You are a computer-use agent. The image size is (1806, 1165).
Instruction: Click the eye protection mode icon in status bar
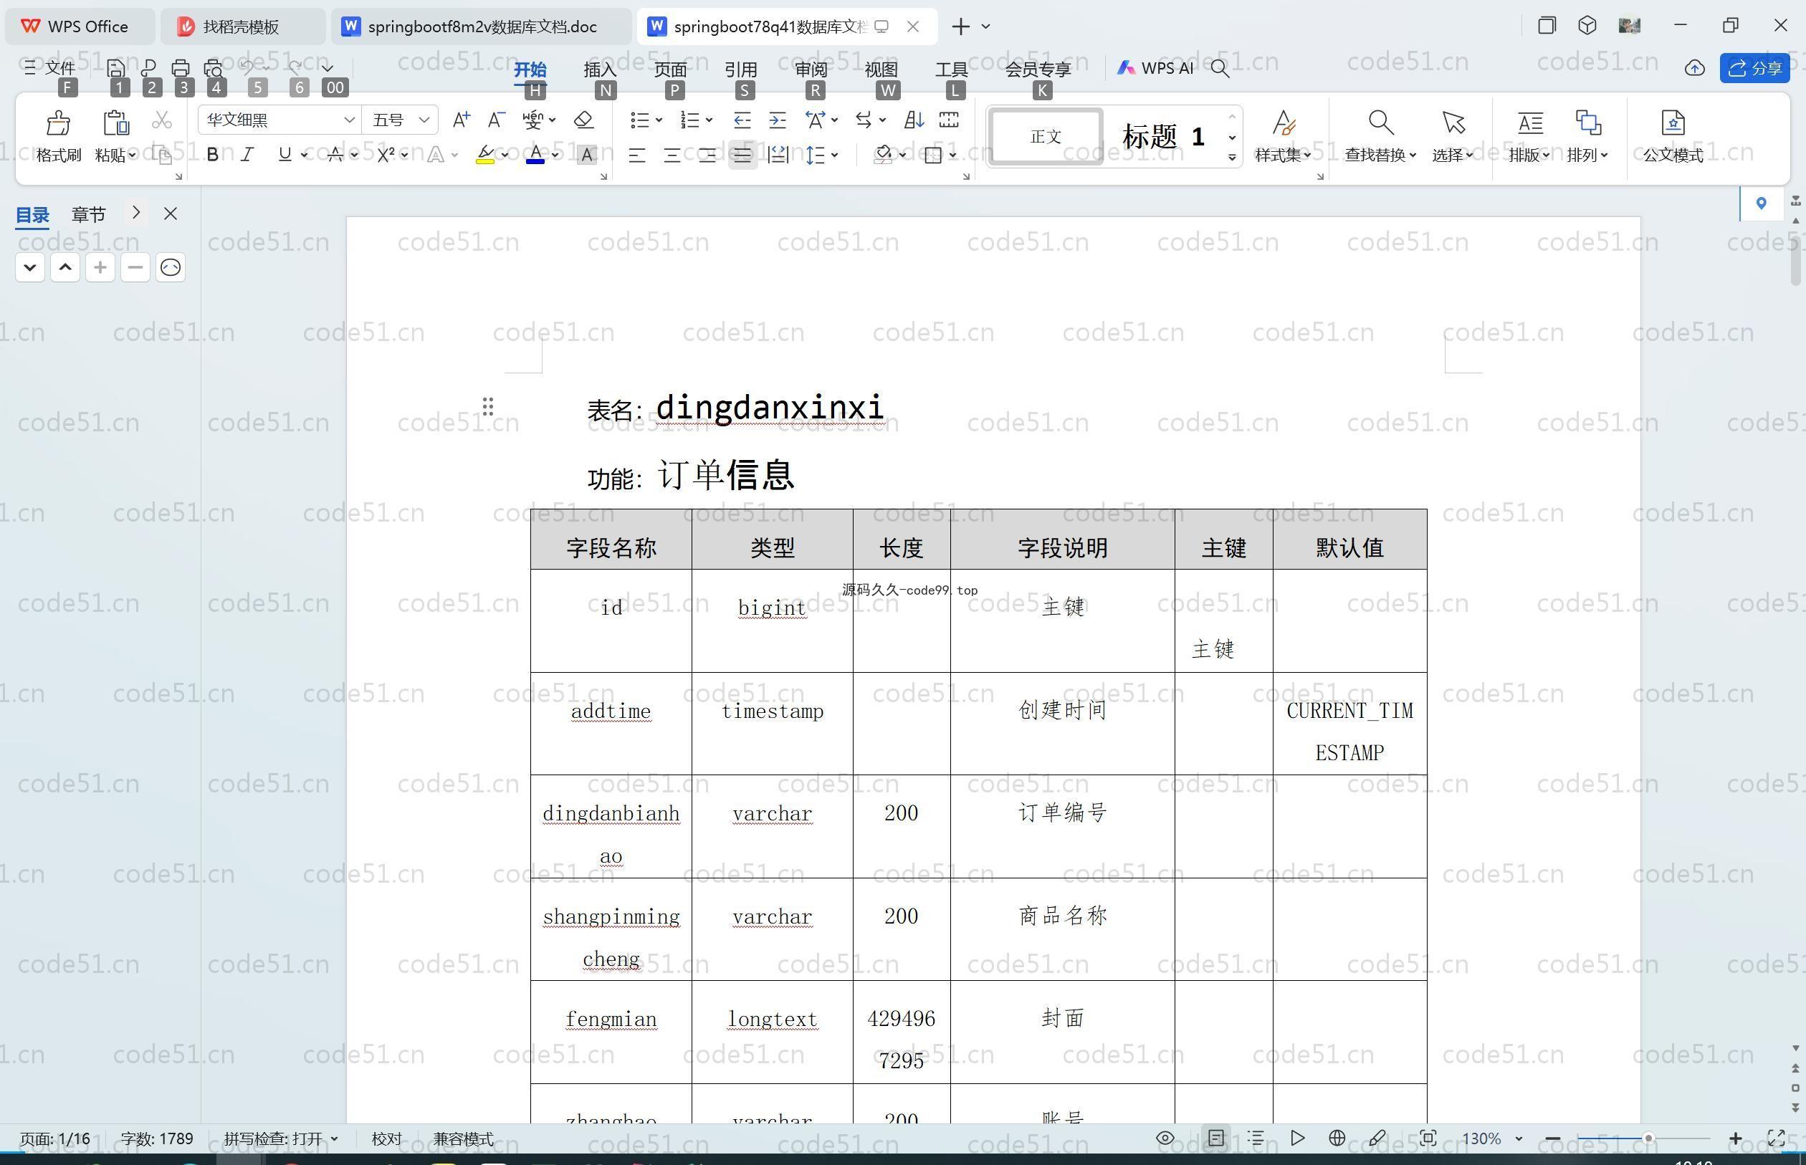(1165, 1138)
